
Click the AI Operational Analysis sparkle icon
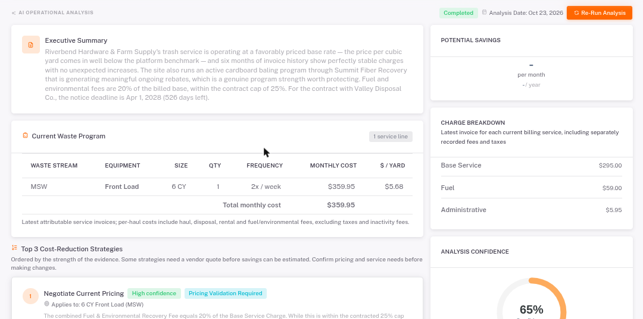coord(14,12)
